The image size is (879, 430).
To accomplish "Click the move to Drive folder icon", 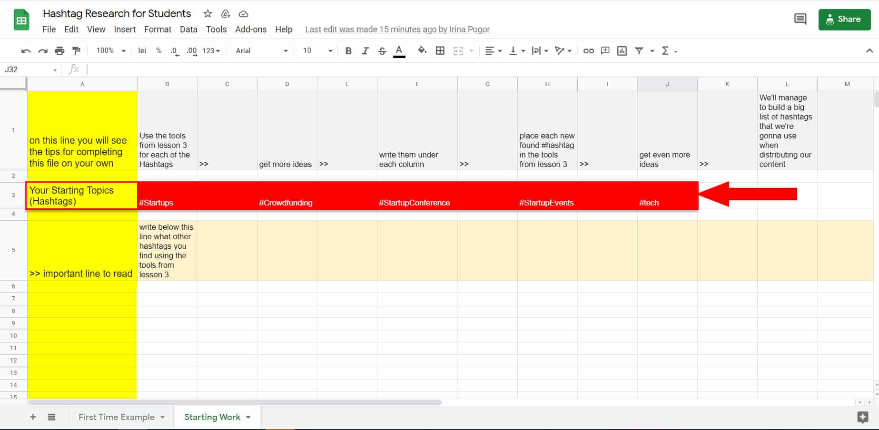I will (226, 14).
